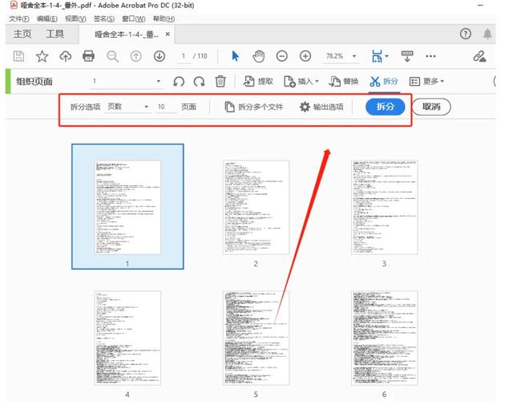
Task: Open the 窗口(W) menu
Action: [134, 19]
